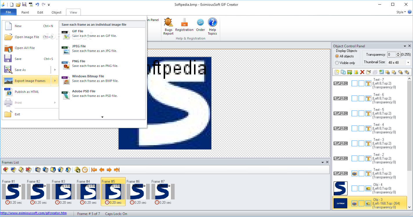Click the frame delay clock toolbar icon

pyautogui.click(x=85, y=170)
